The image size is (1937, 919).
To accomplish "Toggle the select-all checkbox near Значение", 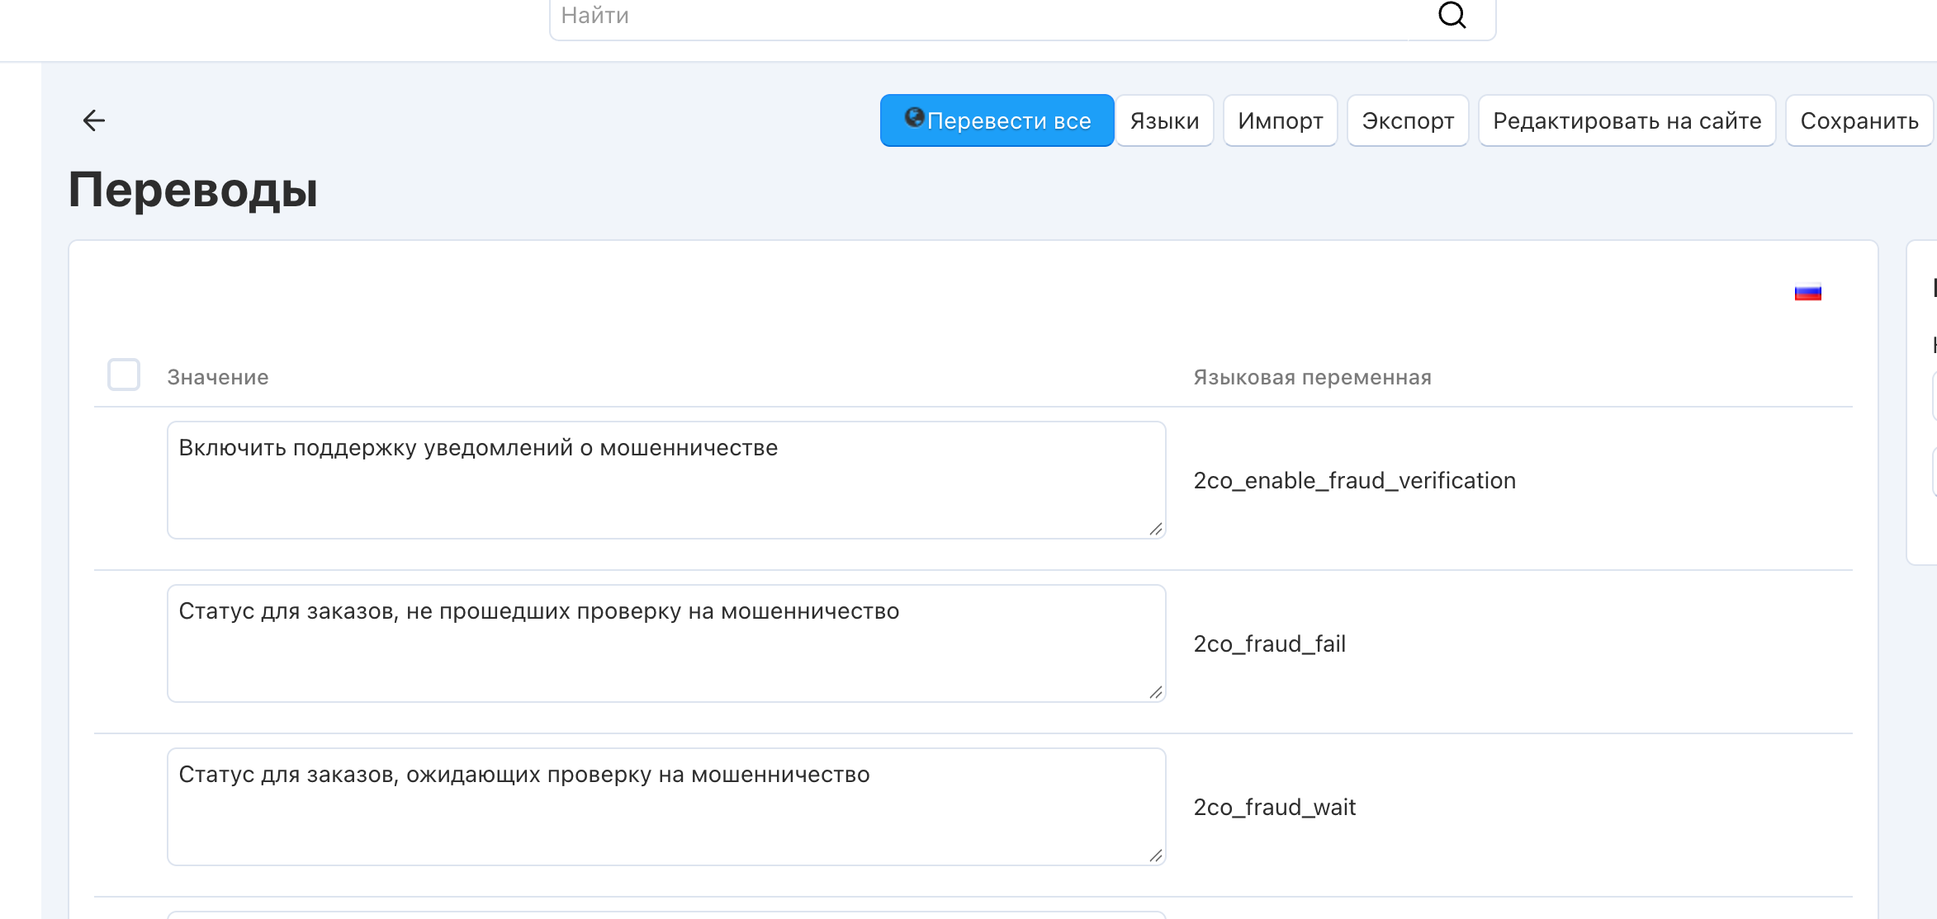I will 124,375.
